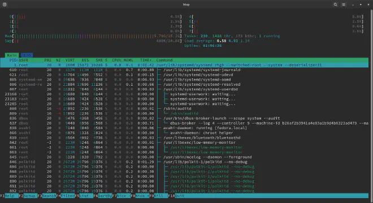The width and height of the screenshot is (373, 203).
Task: Select the systemd-udevd process row
Action: (x=184, y=75)
